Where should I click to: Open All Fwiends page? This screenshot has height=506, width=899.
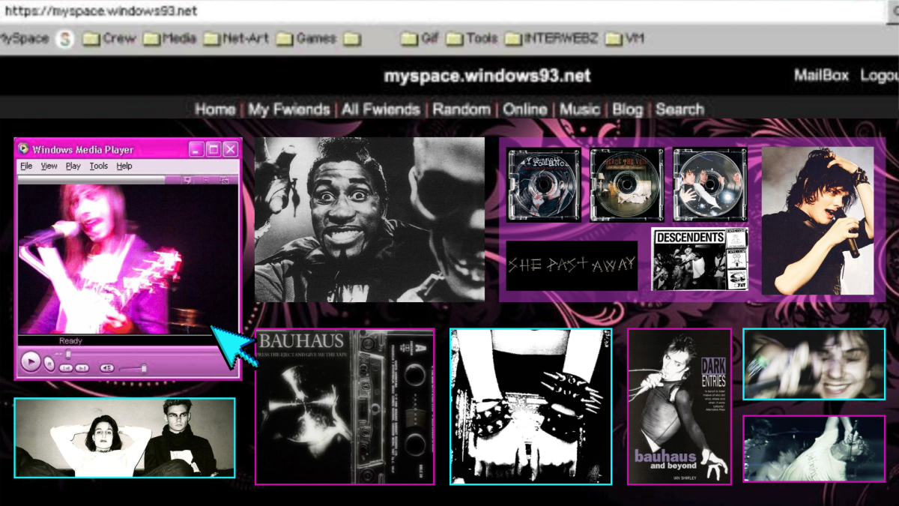pyautogui.click(x=381, y=109)
